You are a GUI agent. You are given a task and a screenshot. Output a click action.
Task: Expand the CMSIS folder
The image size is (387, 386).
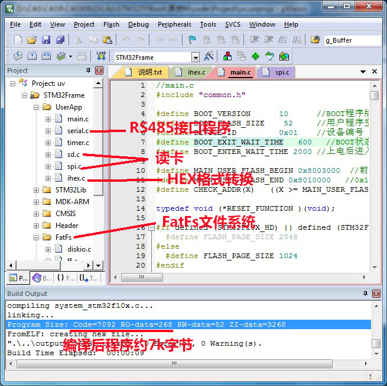tap(36, 214)
